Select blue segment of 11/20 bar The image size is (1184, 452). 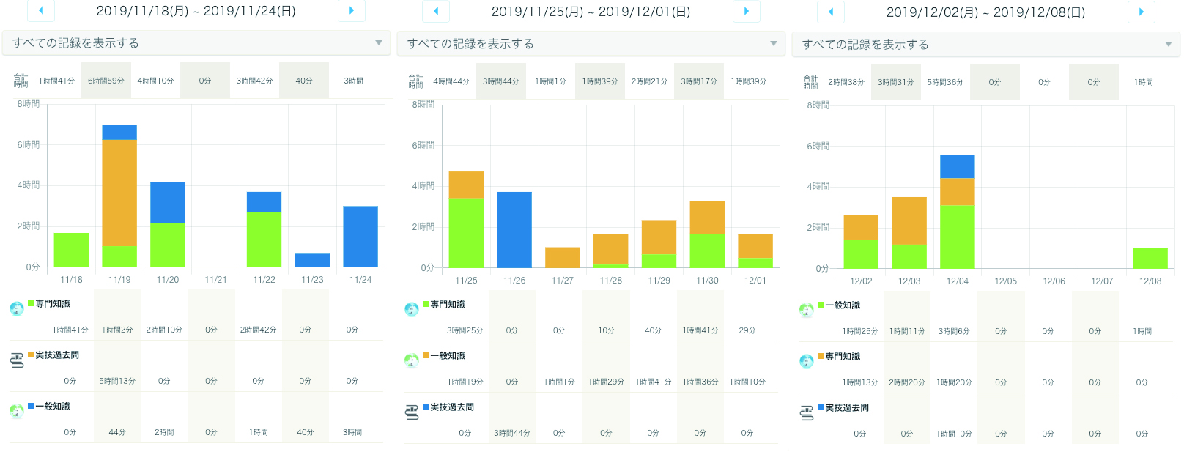[x=168, y=203]
